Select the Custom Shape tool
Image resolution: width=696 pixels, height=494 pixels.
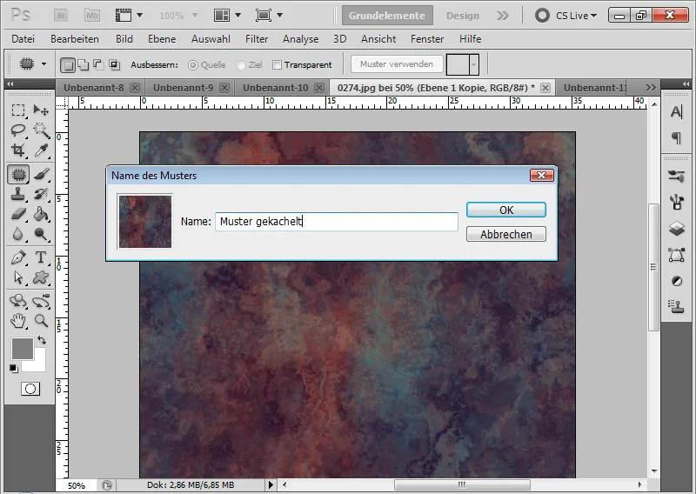pyautogui.click(x=41, y=277)
